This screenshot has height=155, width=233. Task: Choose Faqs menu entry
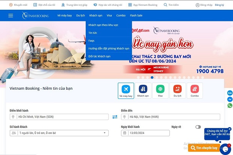[109, 41]
